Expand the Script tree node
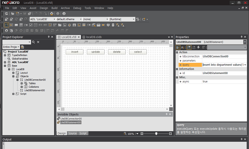 13,94
